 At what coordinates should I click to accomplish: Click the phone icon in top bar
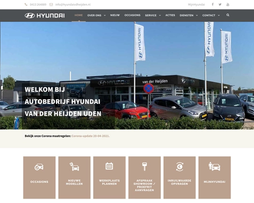26,5
